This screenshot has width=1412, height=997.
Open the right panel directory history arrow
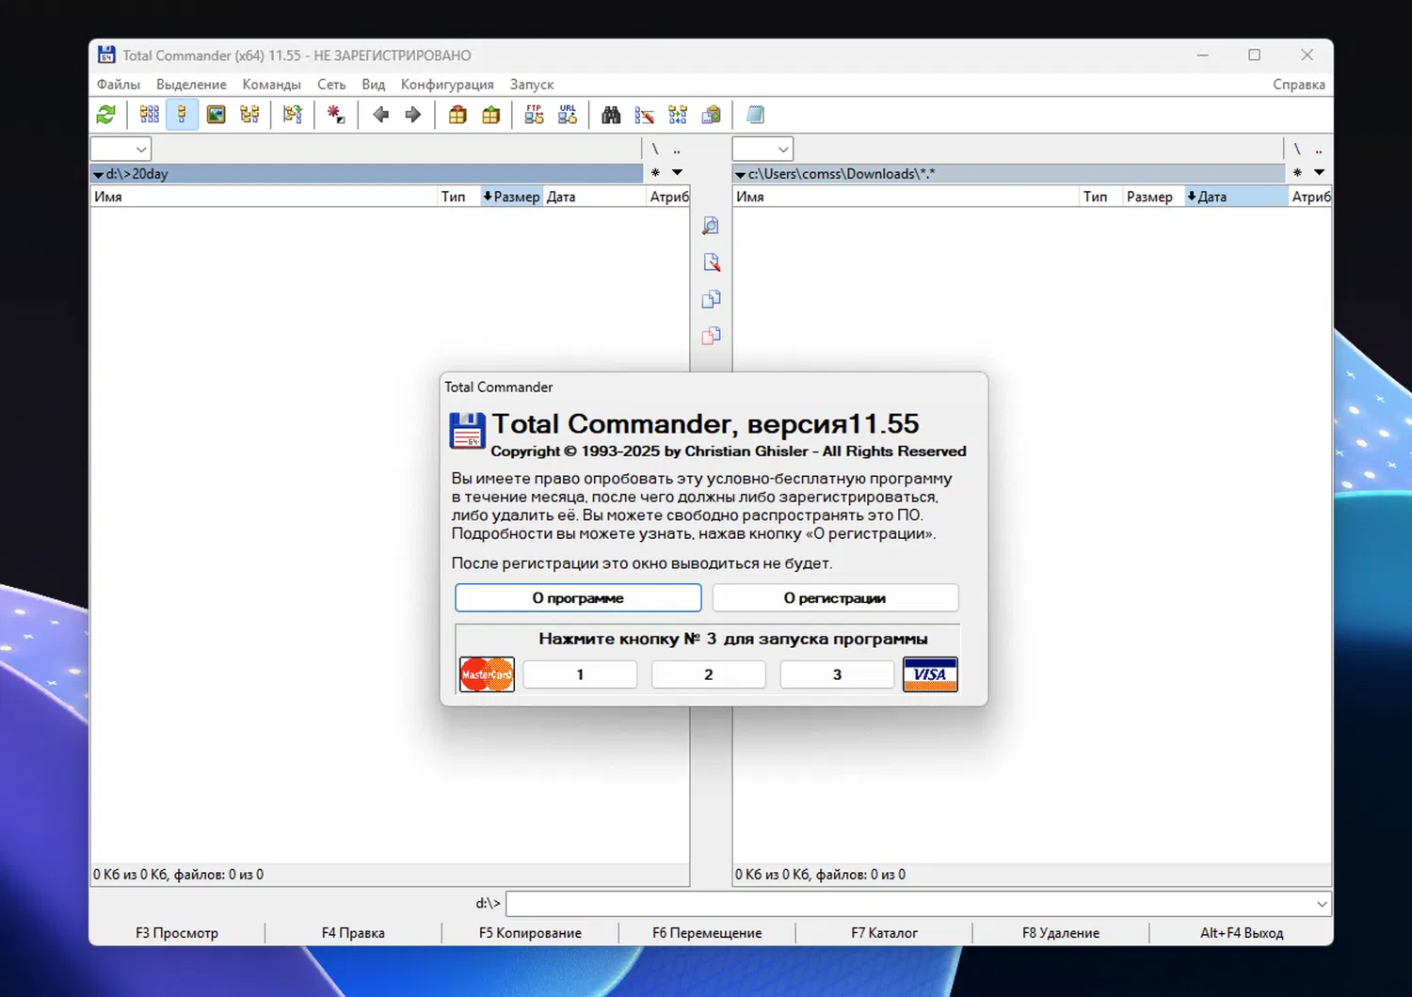[x=1319, y=173]
